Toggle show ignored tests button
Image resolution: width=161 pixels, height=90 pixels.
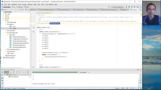point(8,72)
